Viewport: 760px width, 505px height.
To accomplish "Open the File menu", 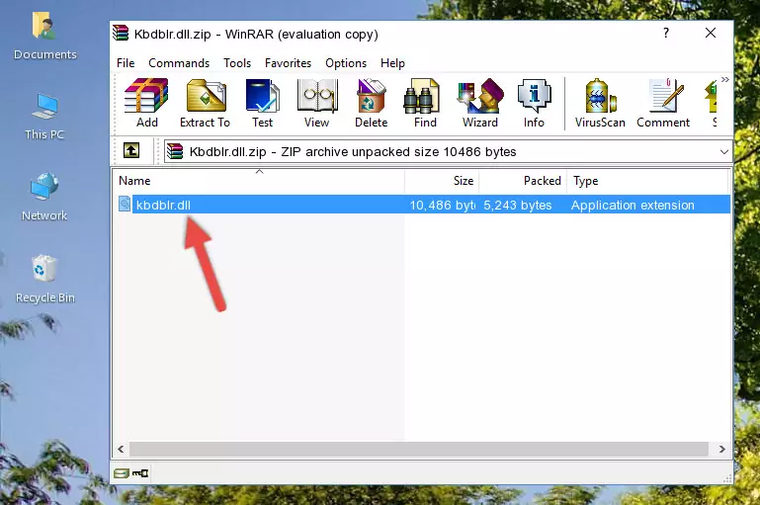I will click(126, 63).
